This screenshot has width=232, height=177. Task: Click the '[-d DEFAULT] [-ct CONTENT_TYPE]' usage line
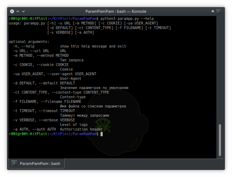(109, 28)
